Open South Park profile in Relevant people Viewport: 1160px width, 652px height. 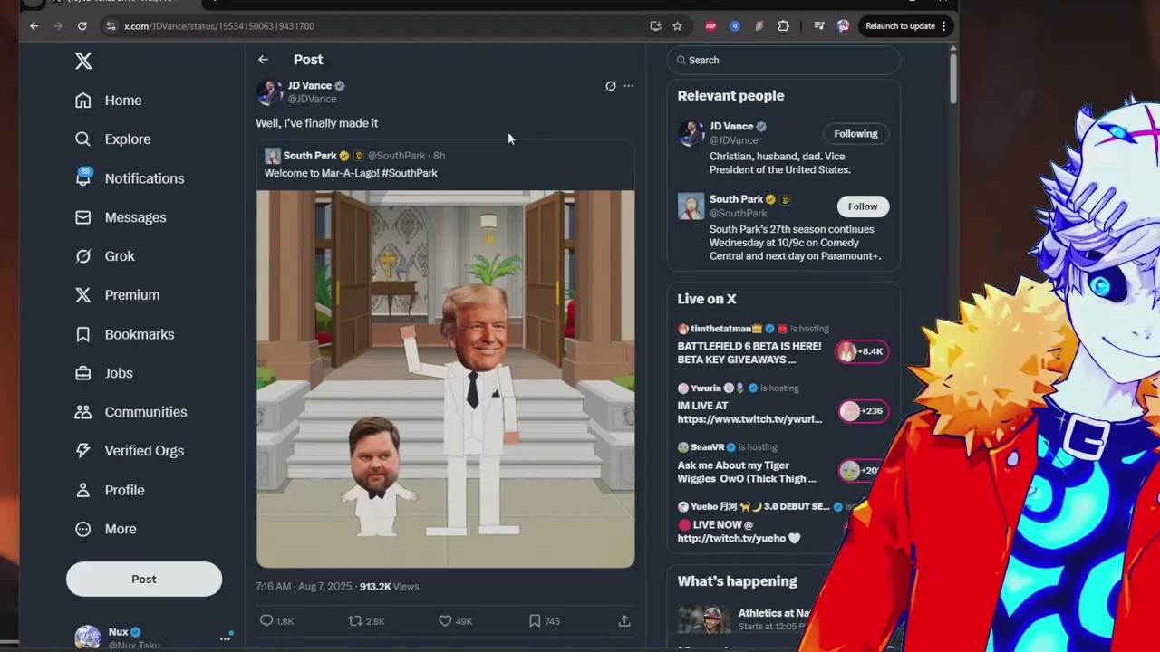coord(736,199)
